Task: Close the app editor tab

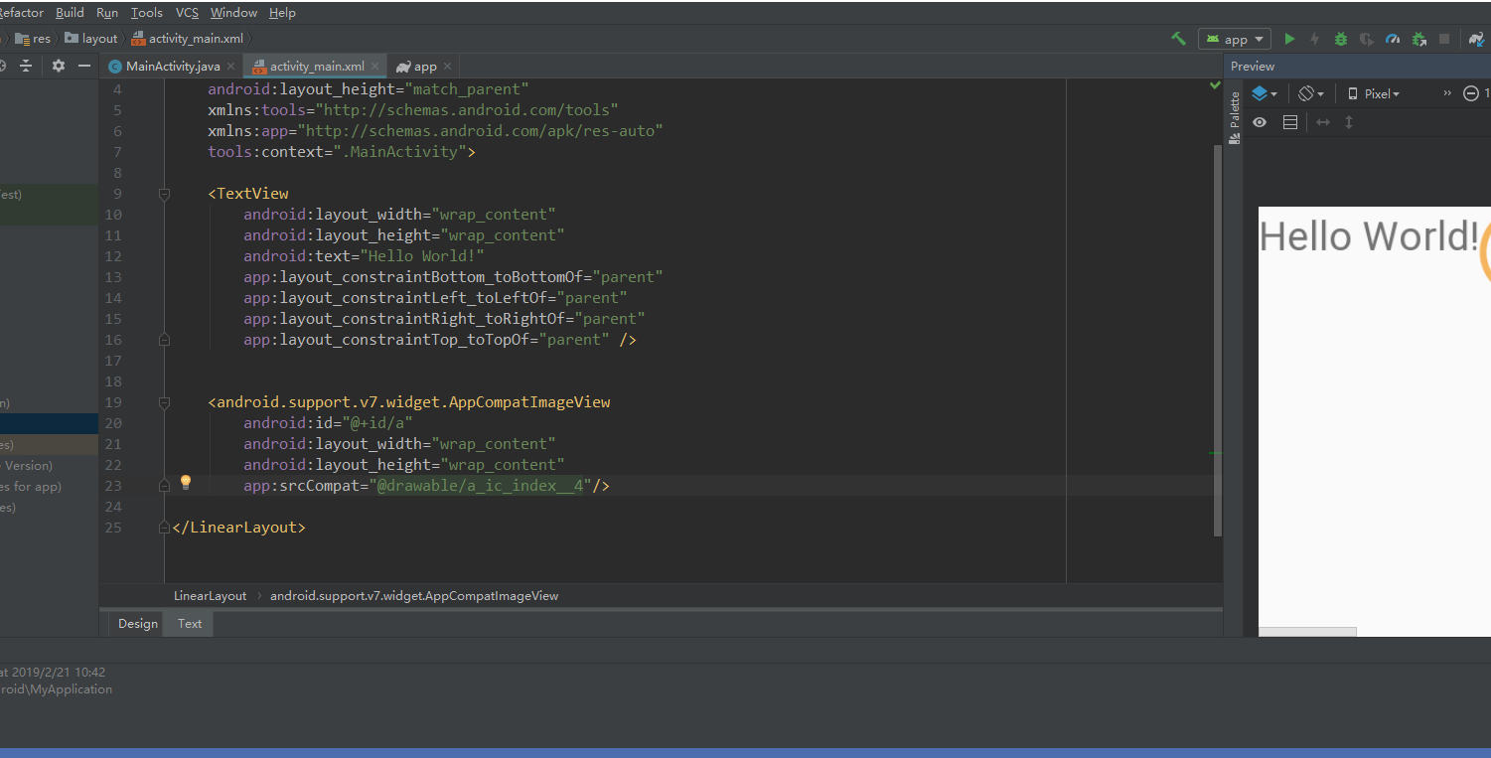Action: point(447,67)
